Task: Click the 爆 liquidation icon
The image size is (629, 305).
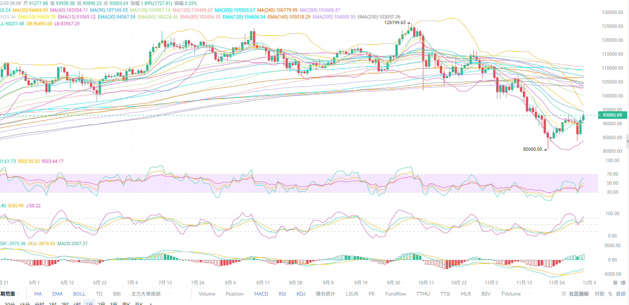Action: pos(623,283)
